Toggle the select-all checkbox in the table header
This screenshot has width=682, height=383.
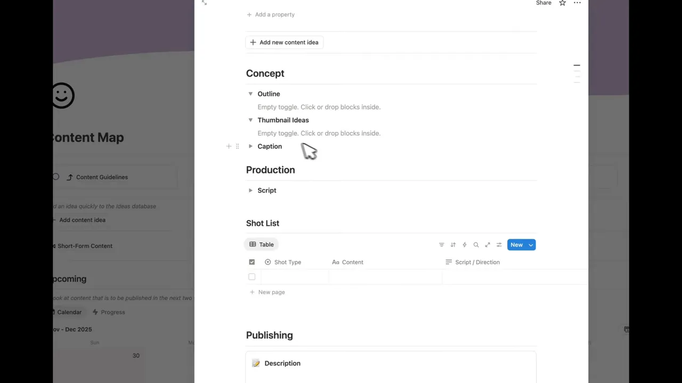251,262
